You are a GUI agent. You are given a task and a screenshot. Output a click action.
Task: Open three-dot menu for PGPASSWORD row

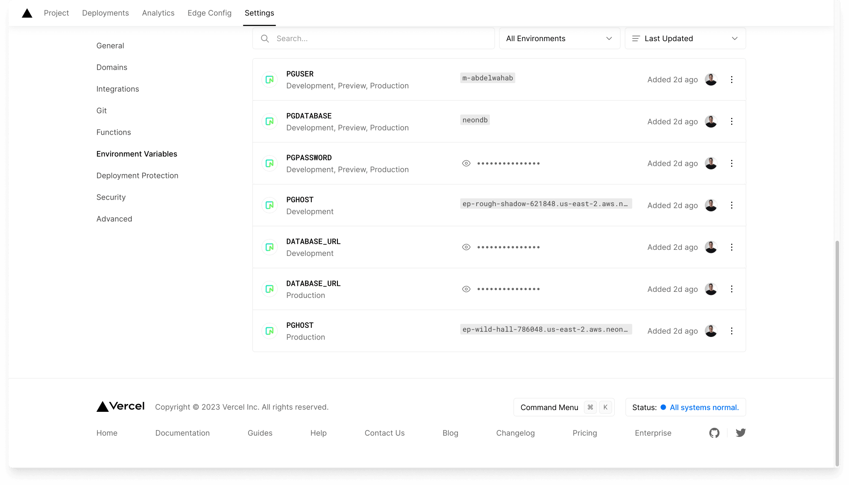pyautogui.click(x=732, y=163)
